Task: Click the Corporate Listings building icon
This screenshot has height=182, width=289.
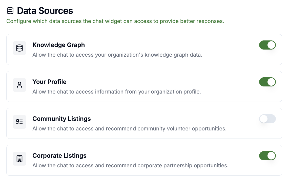Action: click(19, 159)
